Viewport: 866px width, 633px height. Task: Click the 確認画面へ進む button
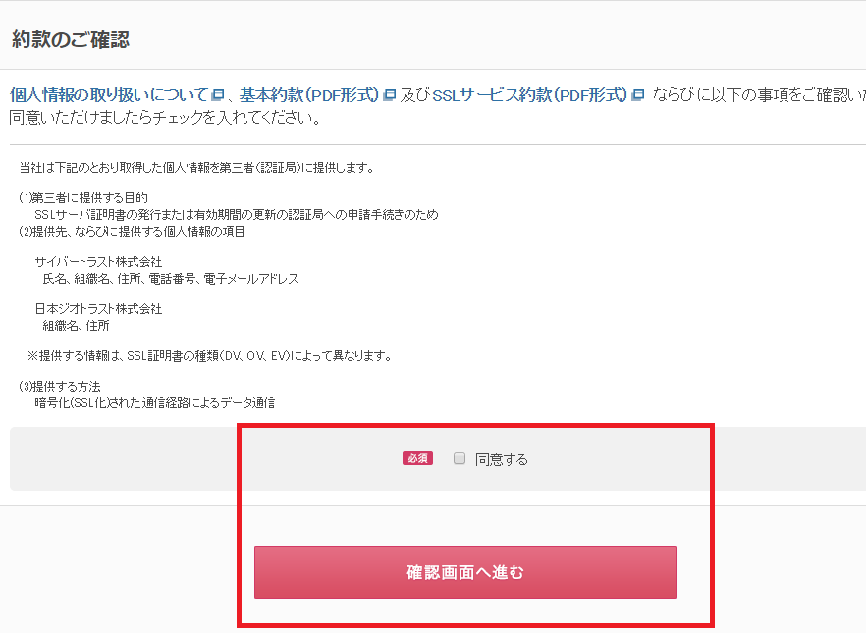(465, 572)
